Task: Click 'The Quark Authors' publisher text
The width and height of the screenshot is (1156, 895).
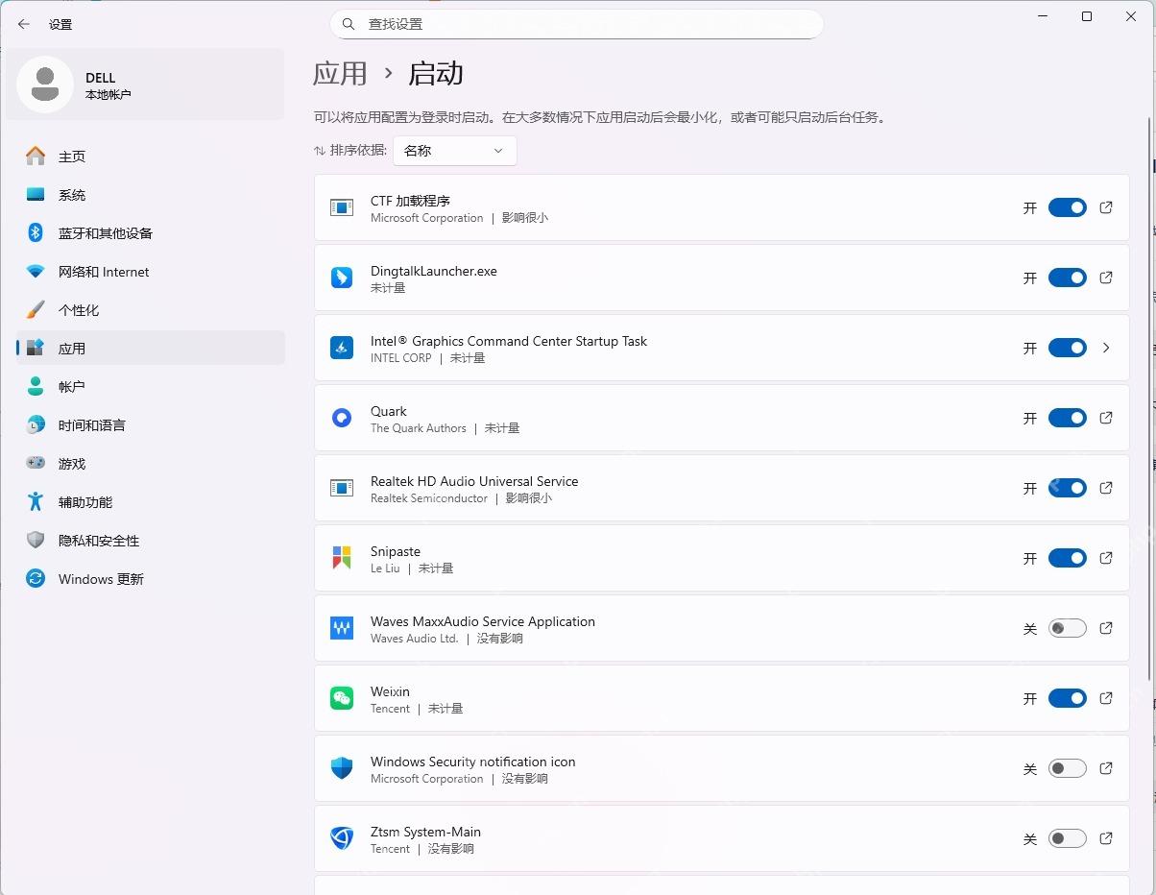Action: point(419,428)
